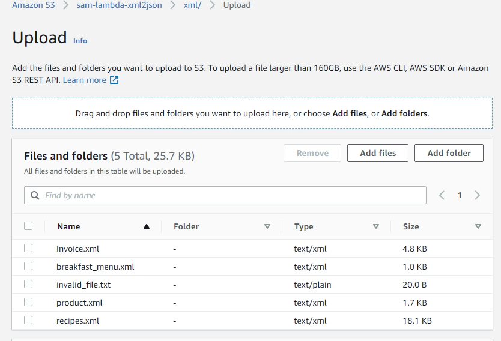Click the breakfast_menu.xml file name
Image resolution: width=501 pixels, height=341 pixels.
(x=96, y=267)
